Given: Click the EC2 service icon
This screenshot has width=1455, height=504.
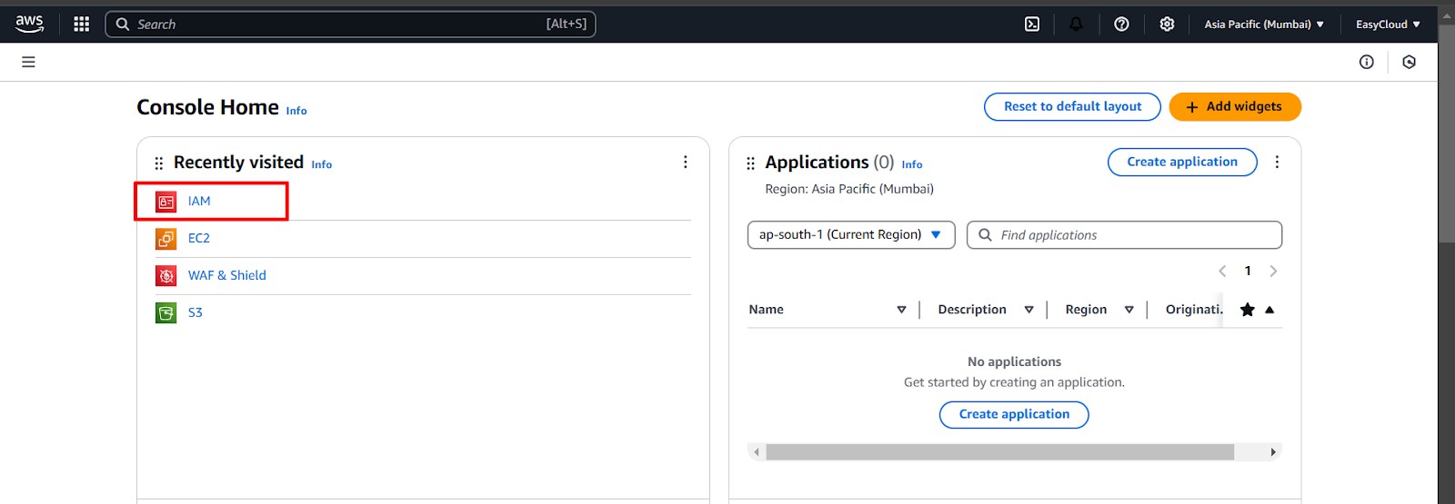Looking at the screenshot, I should click(166, 239).
